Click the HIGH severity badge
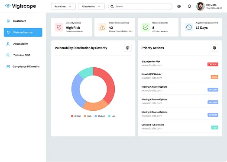This screenshot has width=227, height=162. click(214, 77)
